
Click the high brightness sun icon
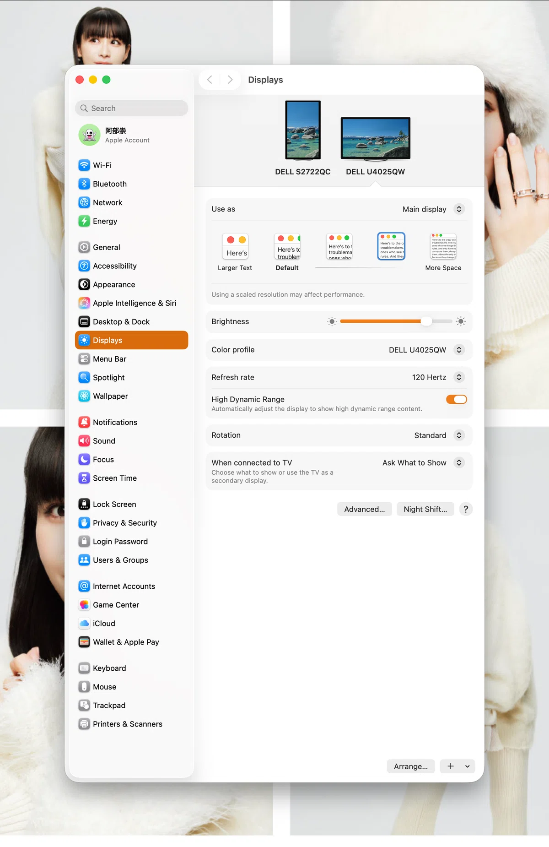(461, 321)
